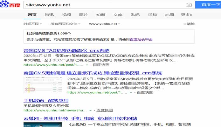This screenshot has height=127, width=221.
Task: Open the www.yunhu.net site filter dropdown
Action: 104,24
